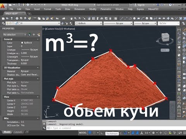Click the ViewCube in the drawing area
Viewport: 186px width, 139px height.
tap(165, 37)
